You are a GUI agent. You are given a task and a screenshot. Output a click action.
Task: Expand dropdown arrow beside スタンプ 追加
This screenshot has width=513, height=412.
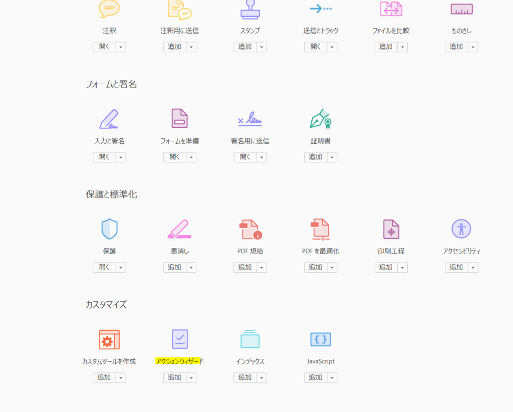point(262,47)
